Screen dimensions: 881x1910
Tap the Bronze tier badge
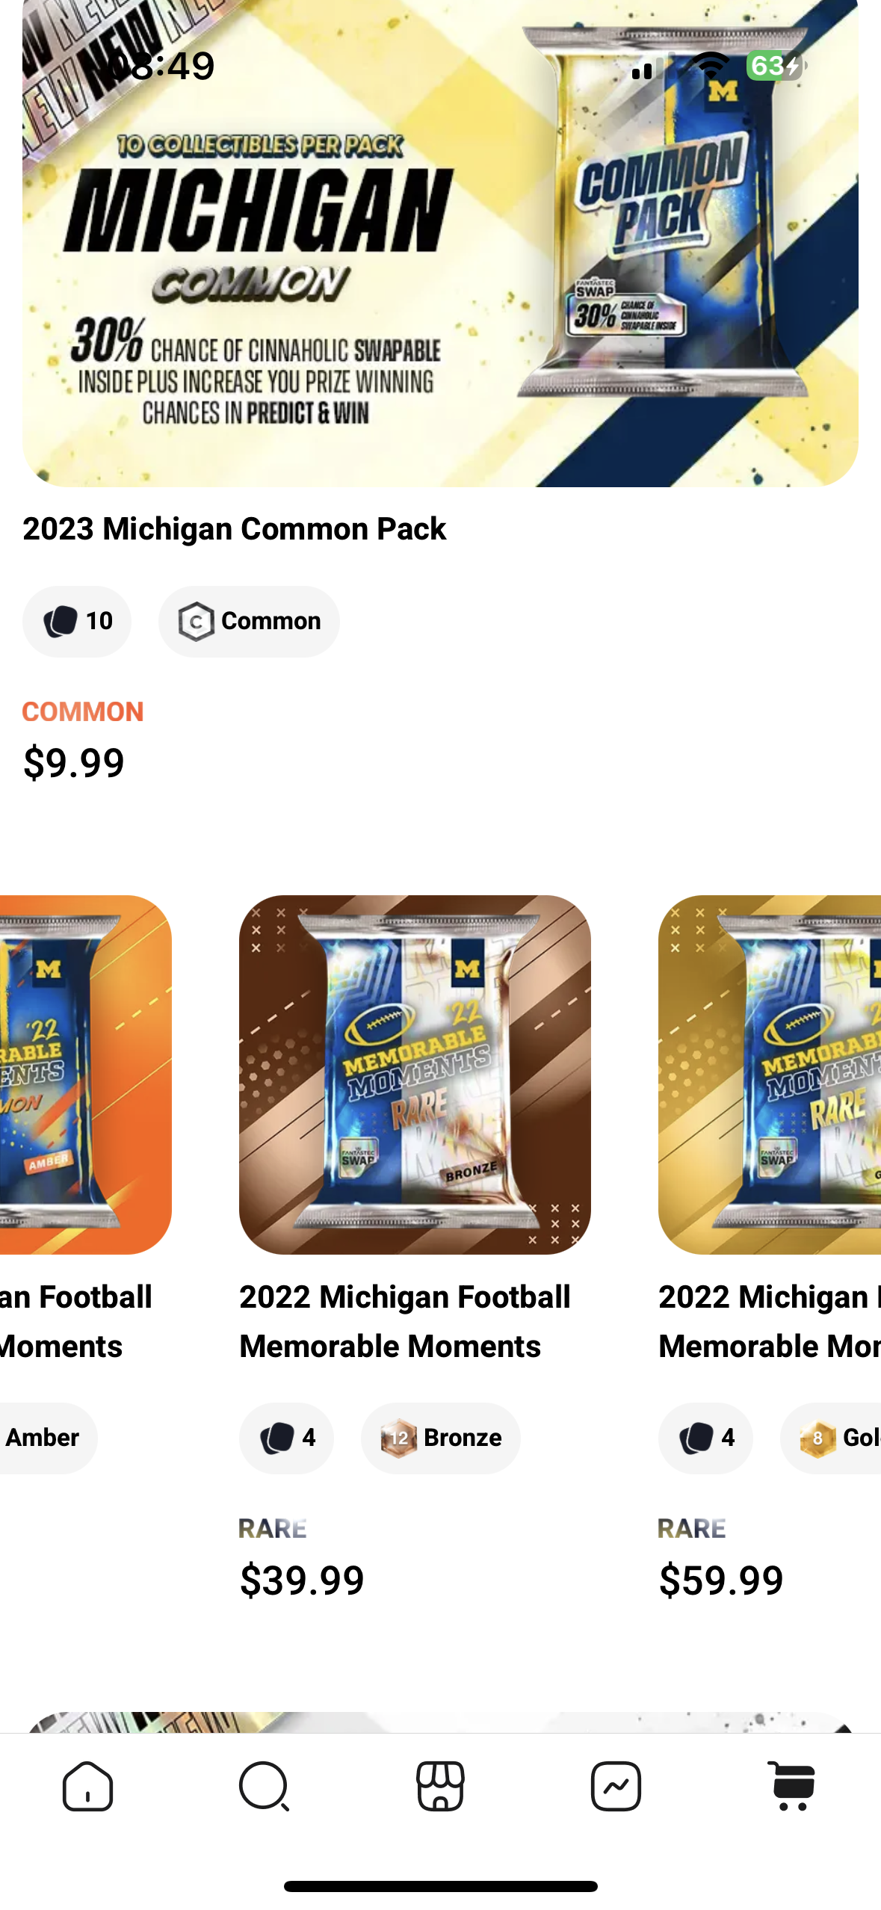(x=441, y=1438)
